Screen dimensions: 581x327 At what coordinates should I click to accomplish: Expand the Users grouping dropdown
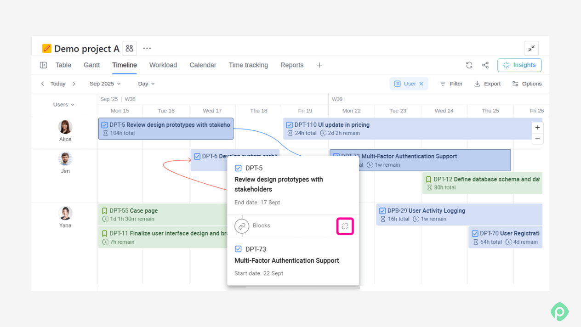64,105
